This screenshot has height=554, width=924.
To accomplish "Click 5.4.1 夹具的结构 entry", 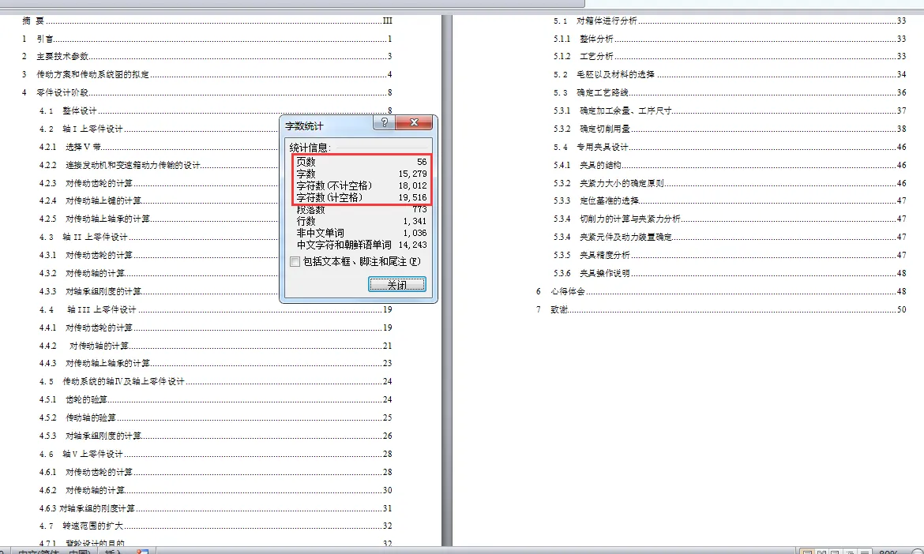I will pos(730,166).
